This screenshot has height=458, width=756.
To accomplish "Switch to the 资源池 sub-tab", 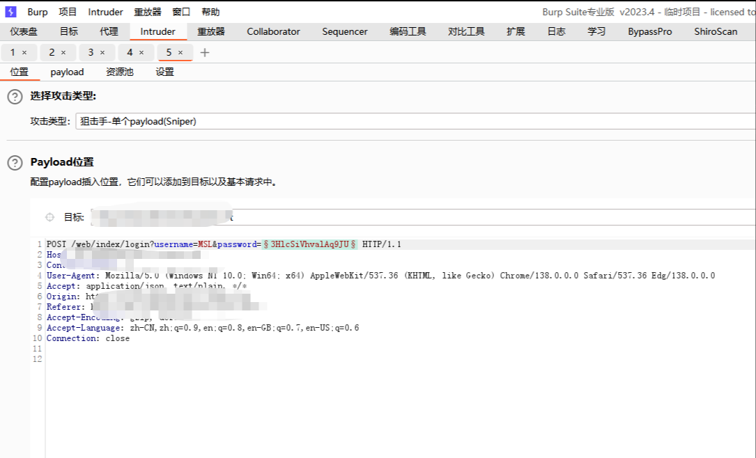I will [120, 72].
